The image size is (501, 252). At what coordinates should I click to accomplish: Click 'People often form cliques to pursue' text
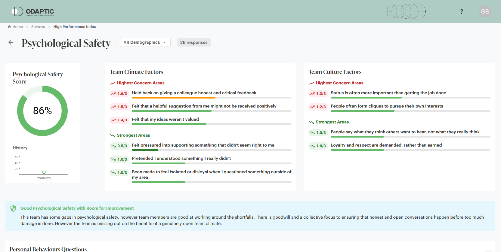pos(387,106)
